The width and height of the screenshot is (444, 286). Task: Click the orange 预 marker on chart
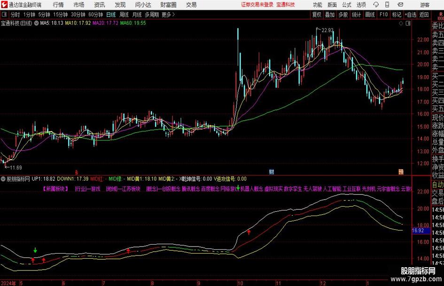(401, 171)
